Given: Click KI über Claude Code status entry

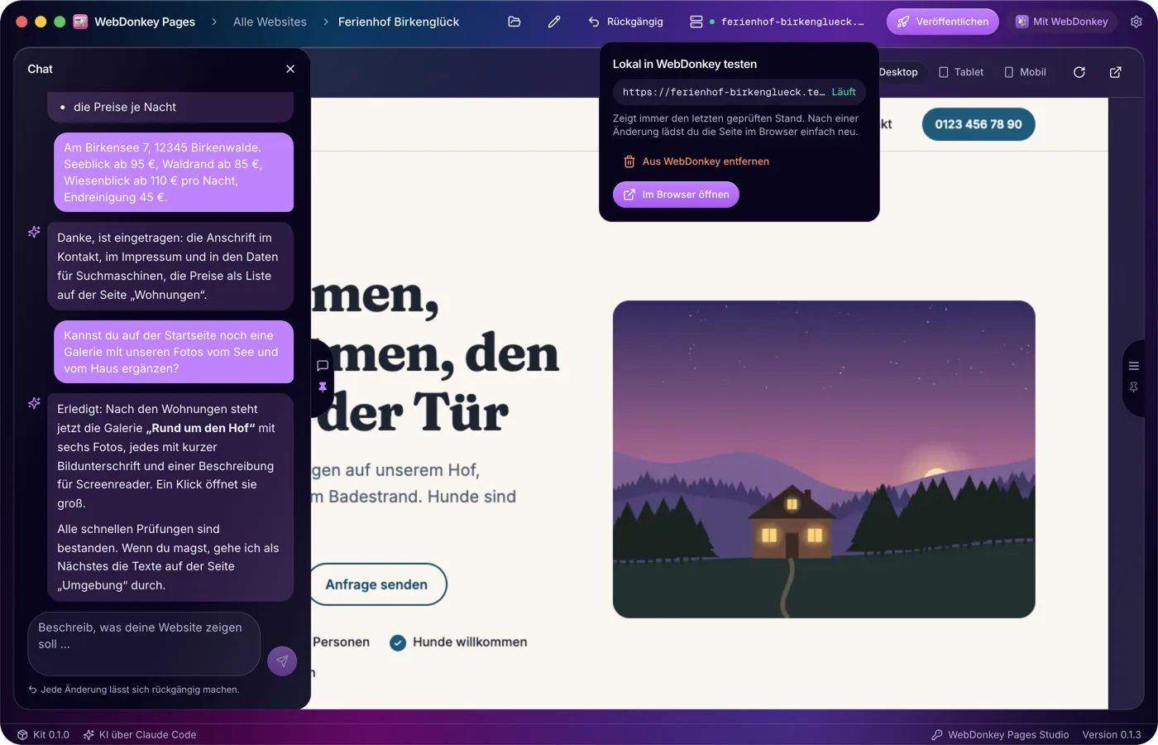Looking at the screenshot, I should pyautogui.click(x=140, y=734).
